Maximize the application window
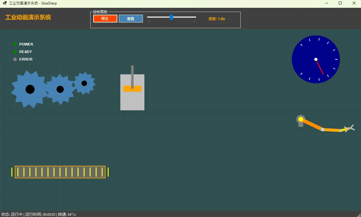This screenshot has width=361, height=217. [x=340, y=3]
